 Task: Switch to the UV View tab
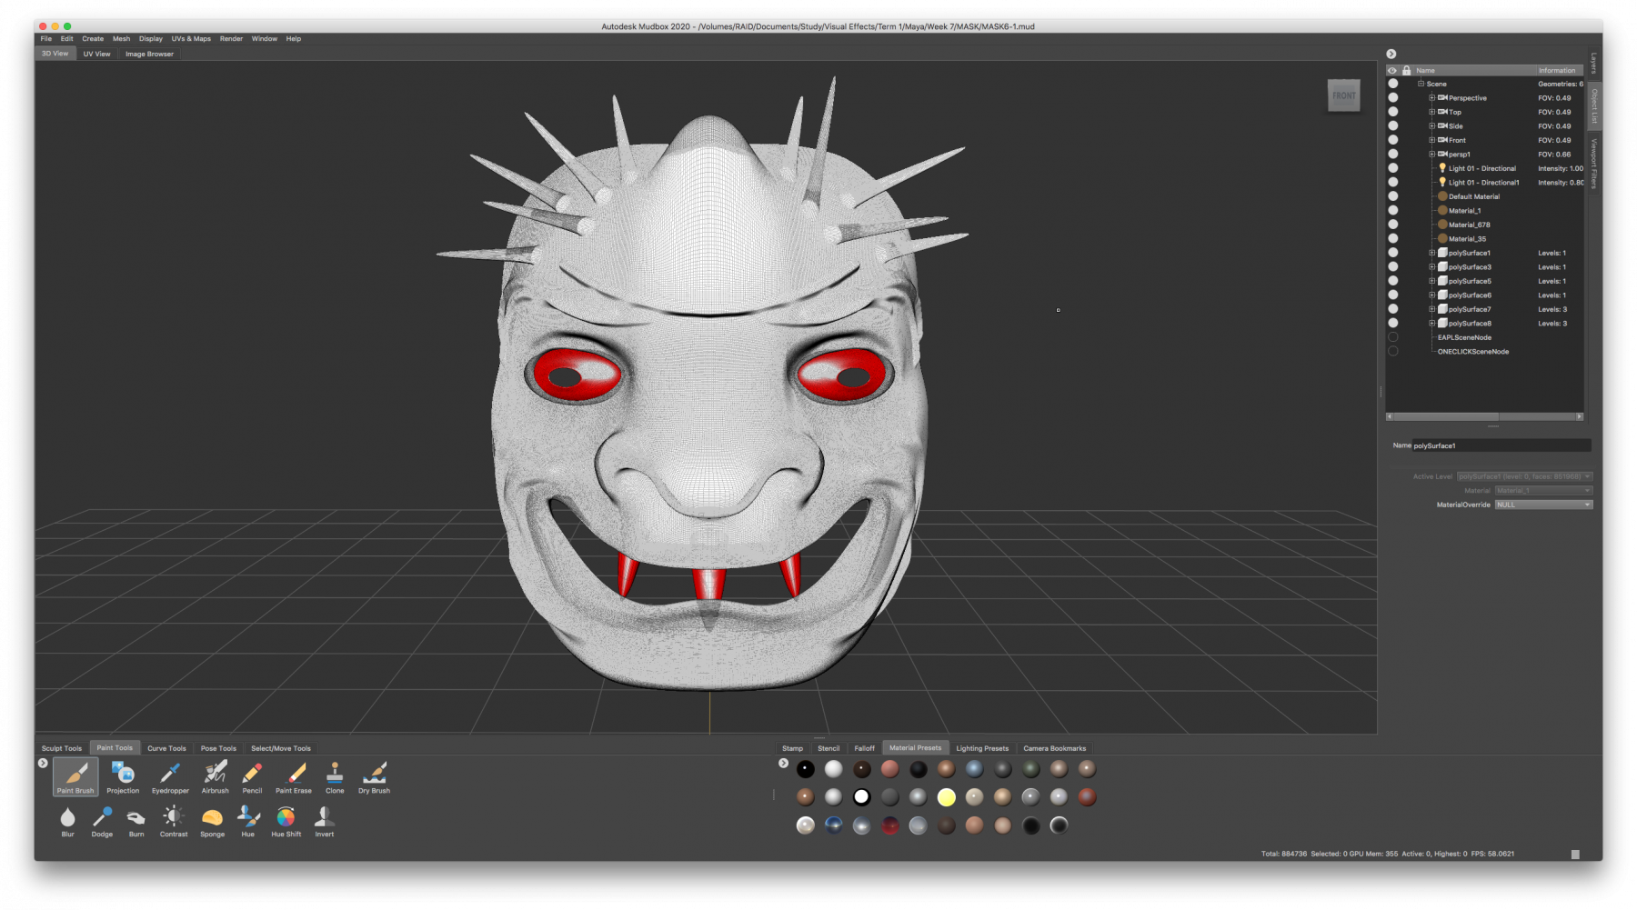point(96,54)
